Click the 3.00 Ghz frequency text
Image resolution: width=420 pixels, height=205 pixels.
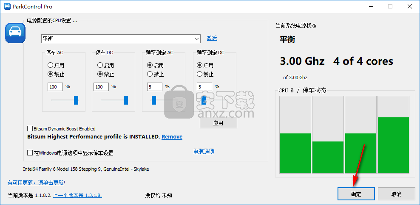click(302, 61)
